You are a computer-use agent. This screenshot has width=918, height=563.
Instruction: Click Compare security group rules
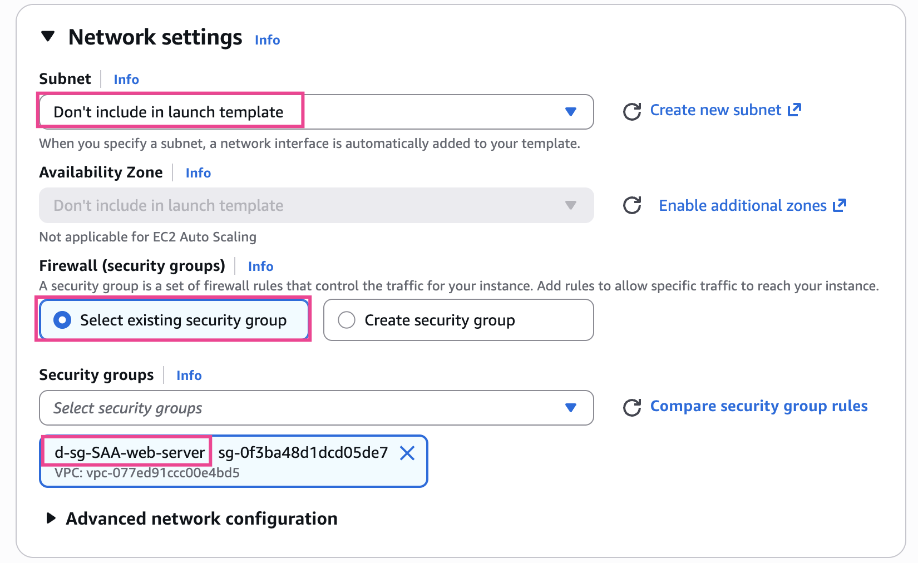759,406
